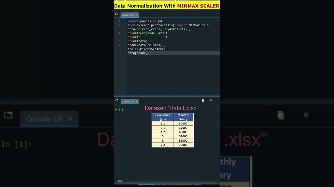Switch to the minmax.py tab
334x187 pixels.
[128, 15]
